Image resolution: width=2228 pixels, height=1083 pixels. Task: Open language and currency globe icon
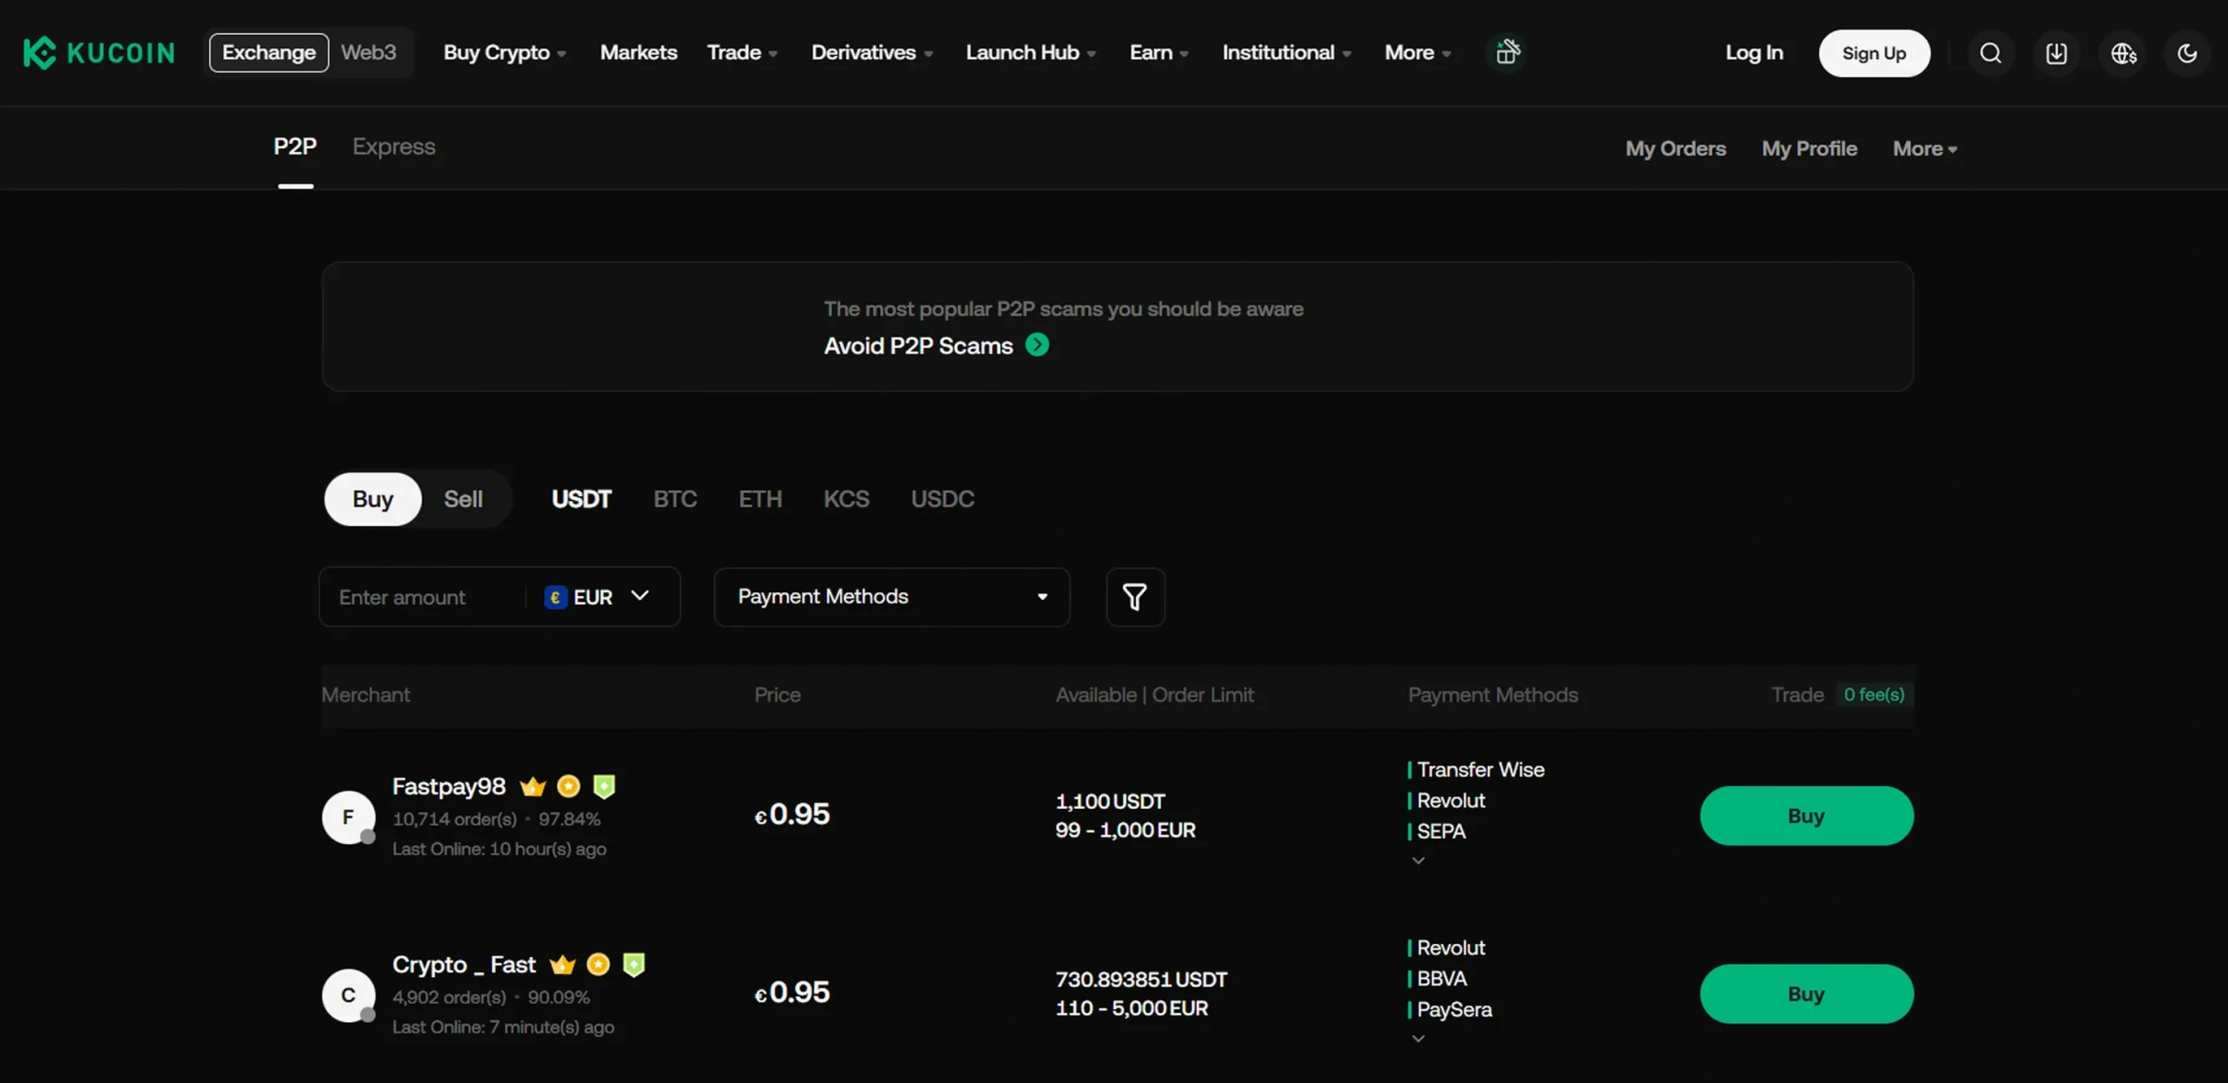(x=2124, y=53)
